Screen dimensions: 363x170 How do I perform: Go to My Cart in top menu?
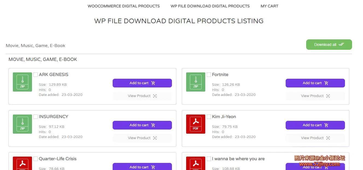(269, 6)
